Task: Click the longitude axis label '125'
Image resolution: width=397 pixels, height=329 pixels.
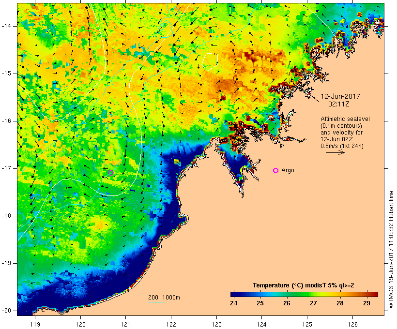Action: [307, 325]
